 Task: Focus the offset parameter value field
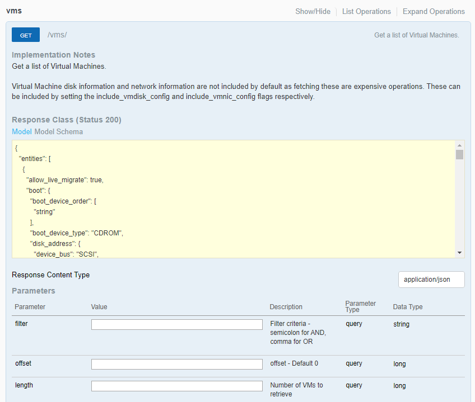tap(176, 365)
